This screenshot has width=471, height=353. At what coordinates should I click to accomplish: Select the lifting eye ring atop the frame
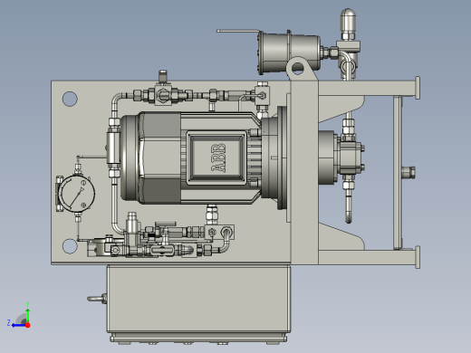click(298, 68)
